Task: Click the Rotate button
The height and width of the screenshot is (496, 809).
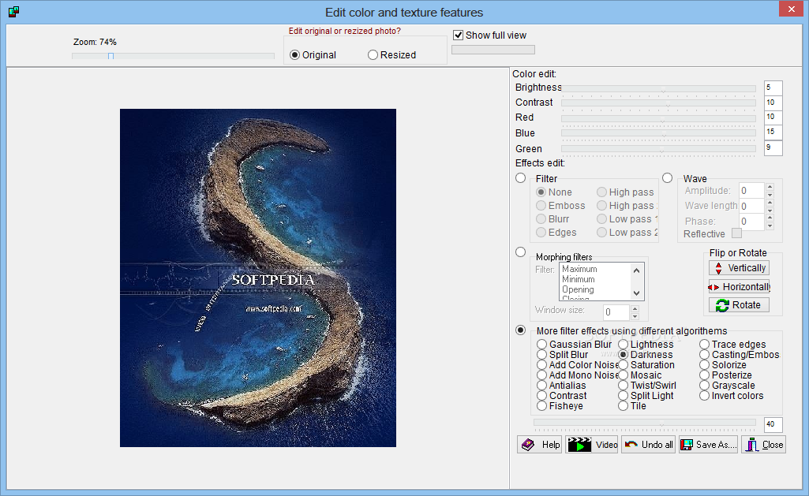Action: (739, 305)
